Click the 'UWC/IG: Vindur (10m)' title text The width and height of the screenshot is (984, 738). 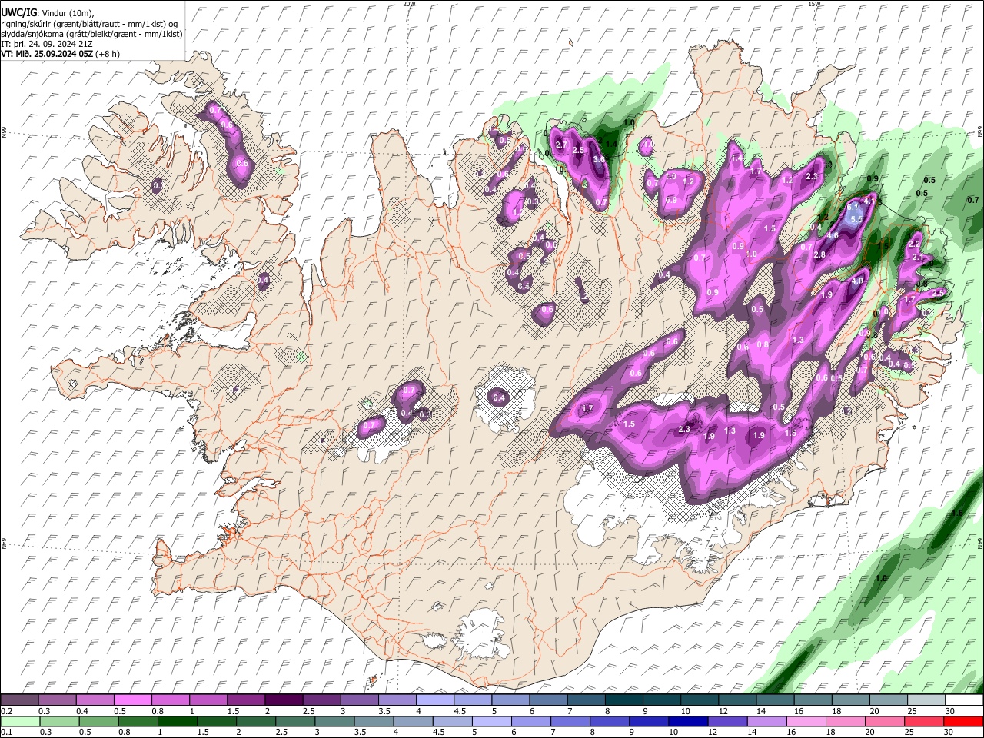point(48,13)
